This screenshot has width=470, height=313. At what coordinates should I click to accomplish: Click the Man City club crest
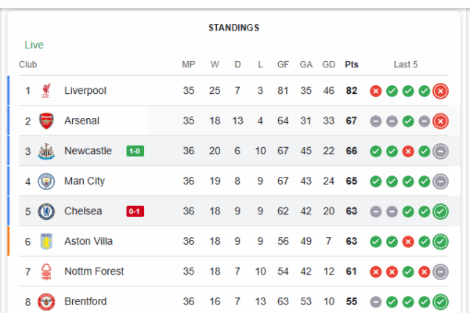pos(46,182)
